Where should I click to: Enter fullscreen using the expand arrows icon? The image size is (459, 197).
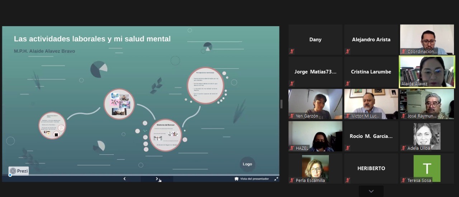[276, 179]
